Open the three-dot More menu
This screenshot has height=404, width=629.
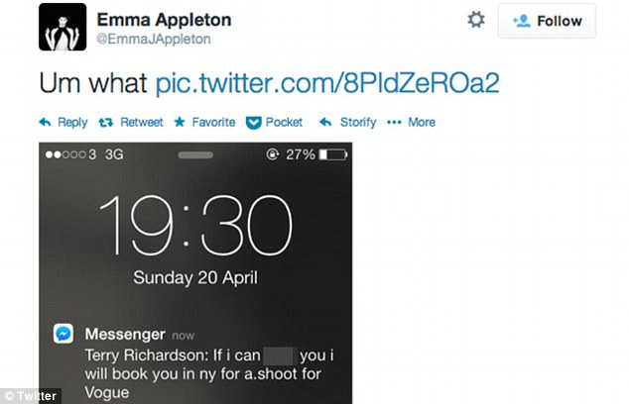394,122
